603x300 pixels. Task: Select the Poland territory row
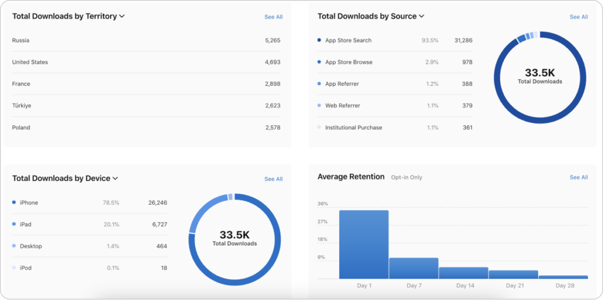(x=146, y=128)
